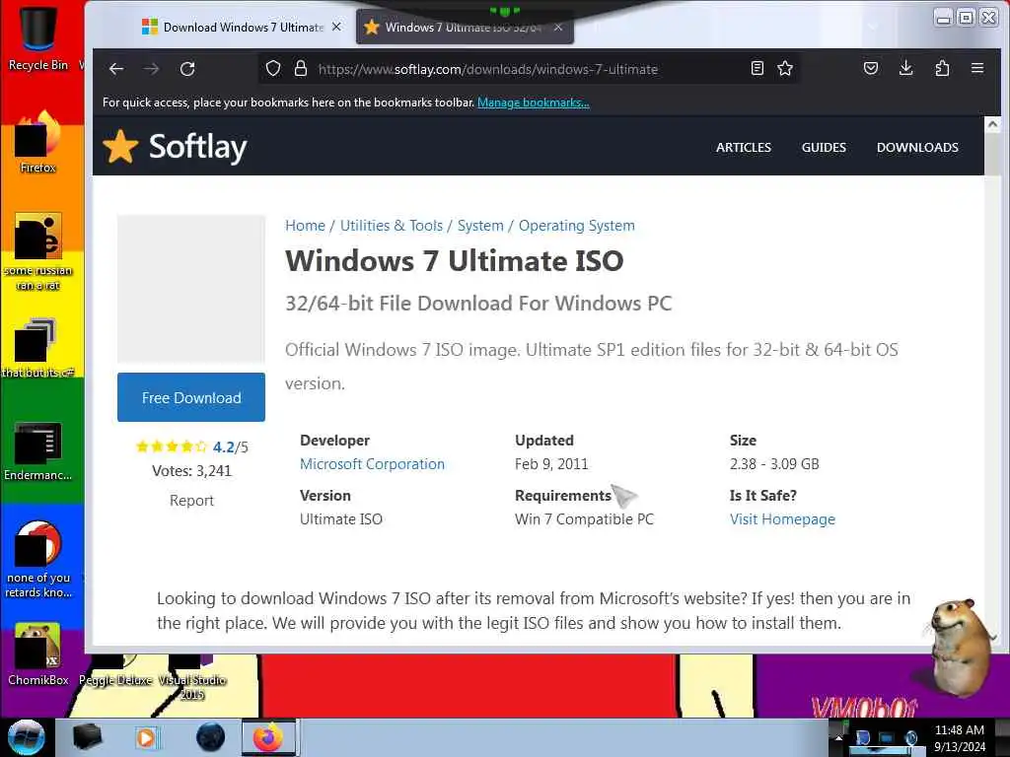This screenshot has width=1010, height=757.
Task: Close the Download Windows 7 Ultimate tab
Action: tap(336, 27)
